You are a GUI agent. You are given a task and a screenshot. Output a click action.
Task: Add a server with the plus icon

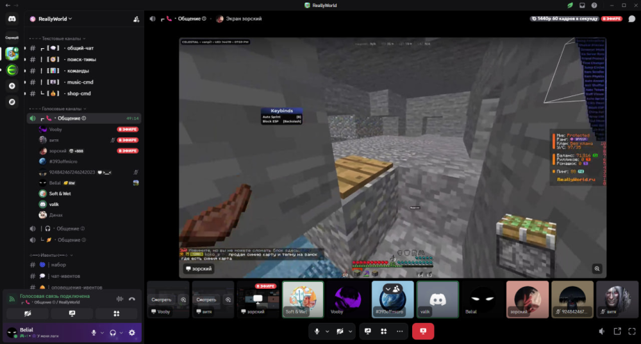coord(12,86)
